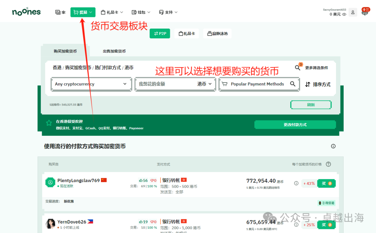Viewport: 376px width, 233px height.
Task: Open the 港币 currency dropdown
Action: point(206,84)
